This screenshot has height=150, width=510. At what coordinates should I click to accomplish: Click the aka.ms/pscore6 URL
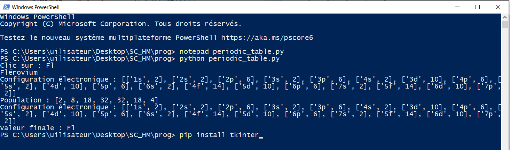tap(267, 37)
